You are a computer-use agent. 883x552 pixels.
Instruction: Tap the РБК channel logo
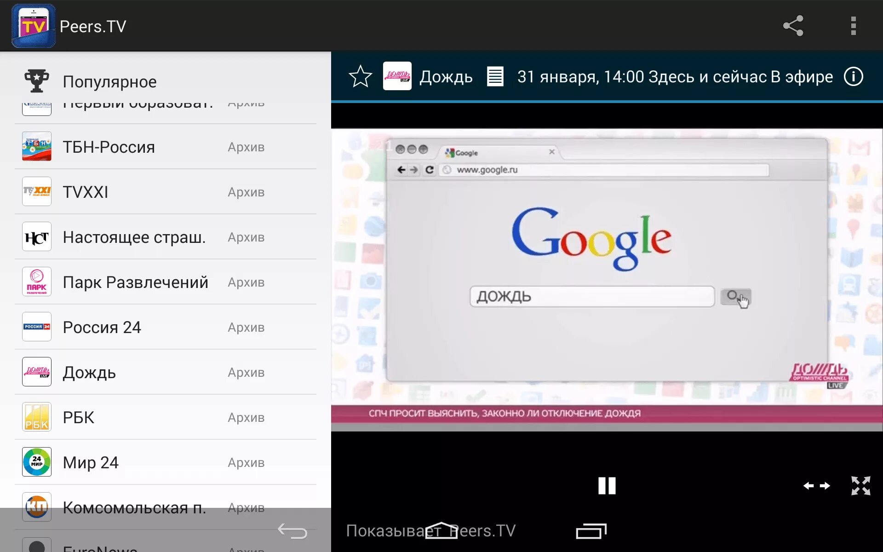click(x=37, y=417)
